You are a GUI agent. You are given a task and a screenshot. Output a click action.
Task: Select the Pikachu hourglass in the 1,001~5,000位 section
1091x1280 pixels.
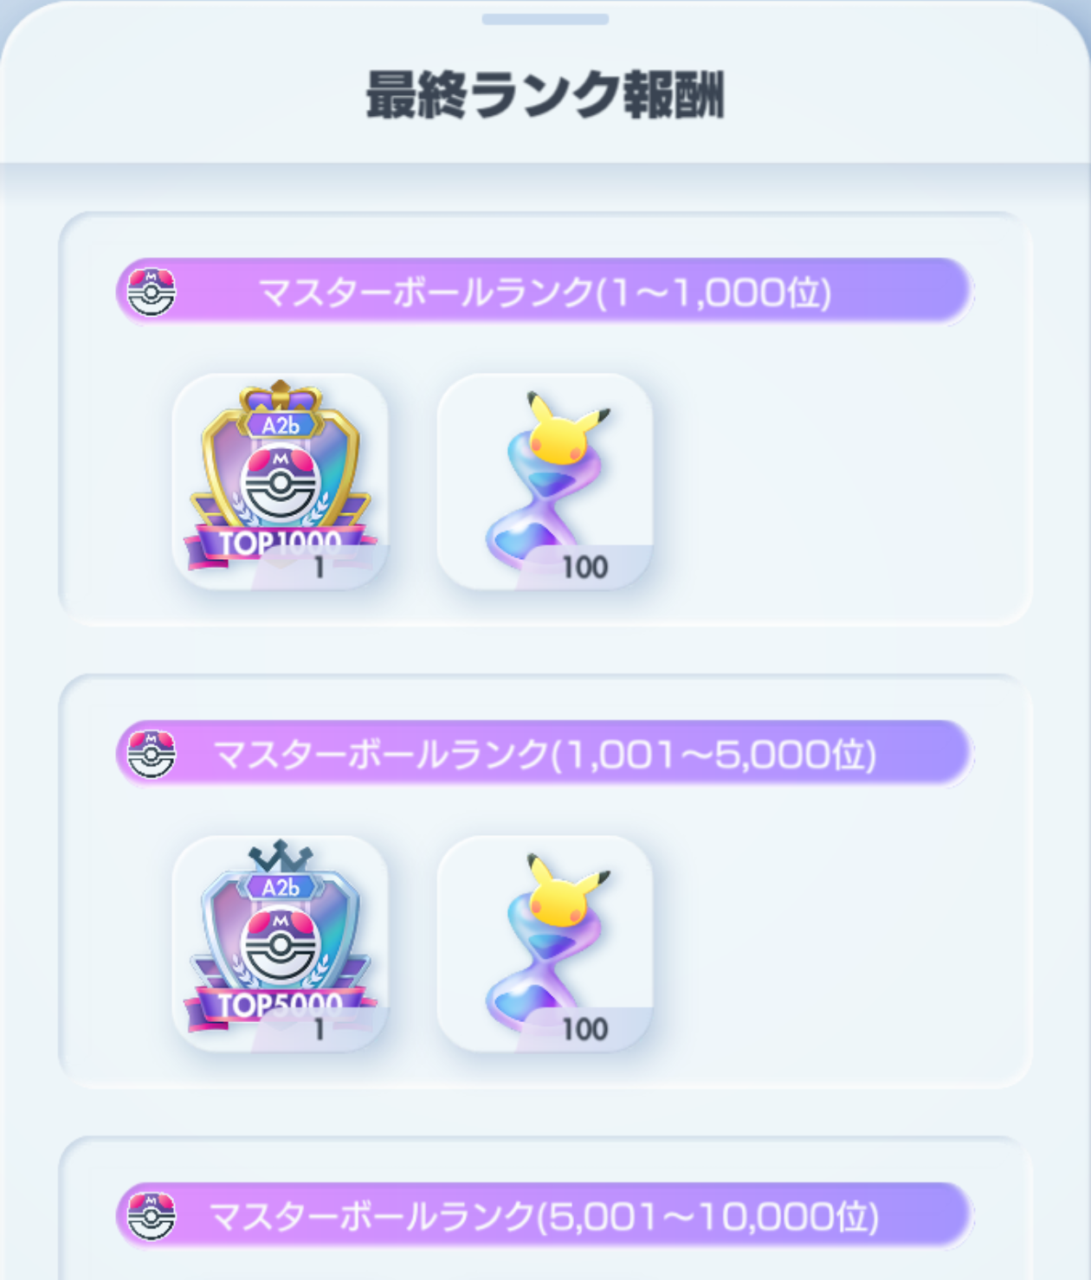point(545,943)
